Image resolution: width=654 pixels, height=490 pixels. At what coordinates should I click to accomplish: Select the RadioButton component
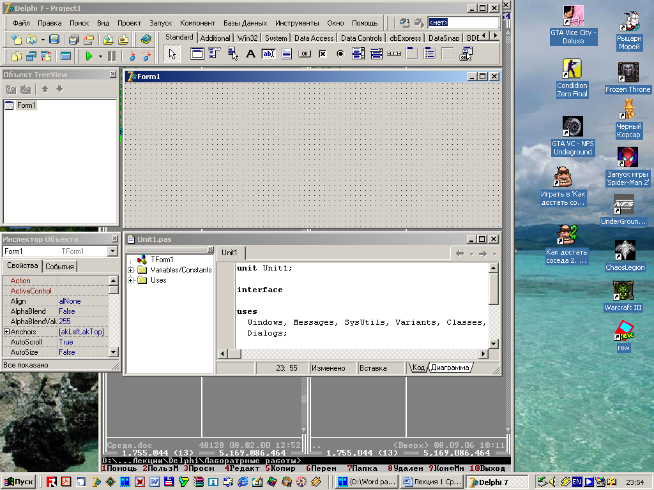pyautogui.click(x=340, y=54)
